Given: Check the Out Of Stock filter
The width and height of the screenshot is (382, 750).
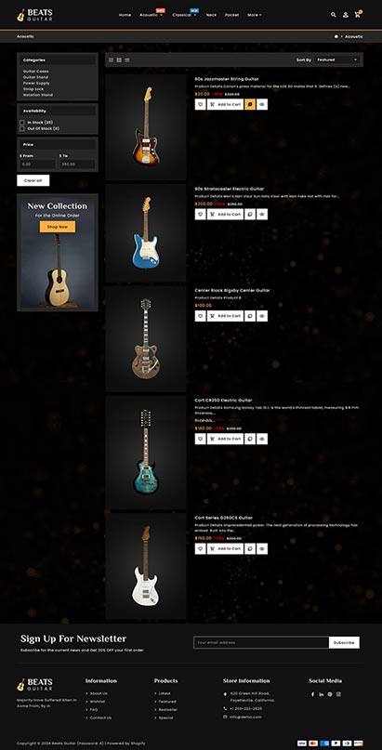Looking at the screenshot, I should click(22, 128).
